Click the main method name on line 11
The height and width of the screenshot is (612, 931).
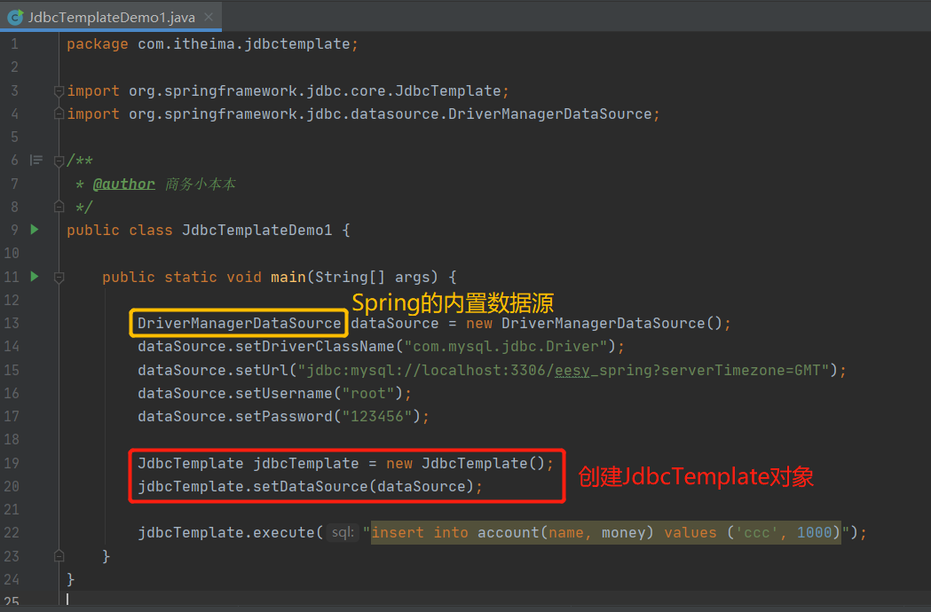coord(288,278)
